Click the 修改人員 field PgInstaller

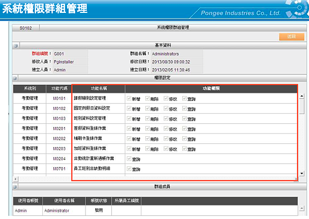tap(71, 62)
